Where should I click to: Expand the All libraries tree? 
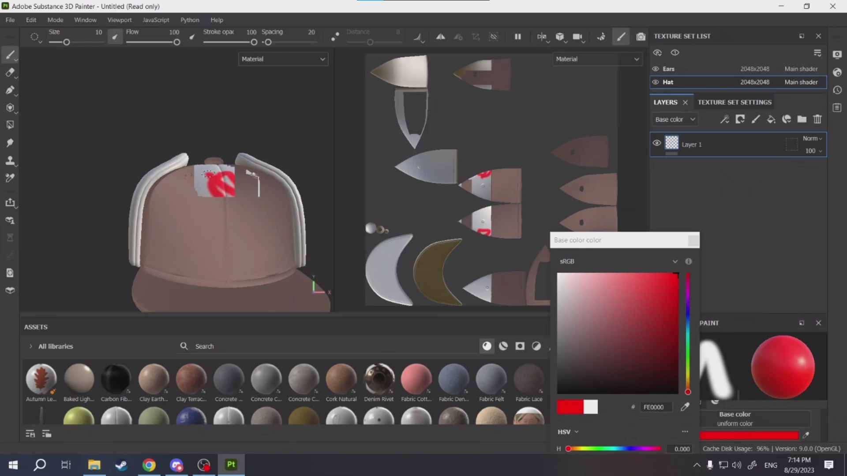click(x=30, y=346)
